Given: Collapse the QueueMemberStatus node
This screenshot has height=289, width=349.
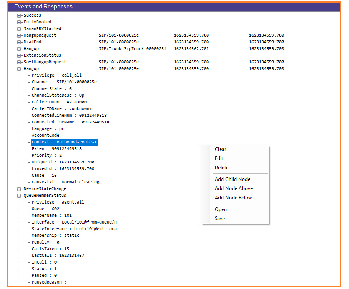Looking at the screenshot, I should click(19, 196).
